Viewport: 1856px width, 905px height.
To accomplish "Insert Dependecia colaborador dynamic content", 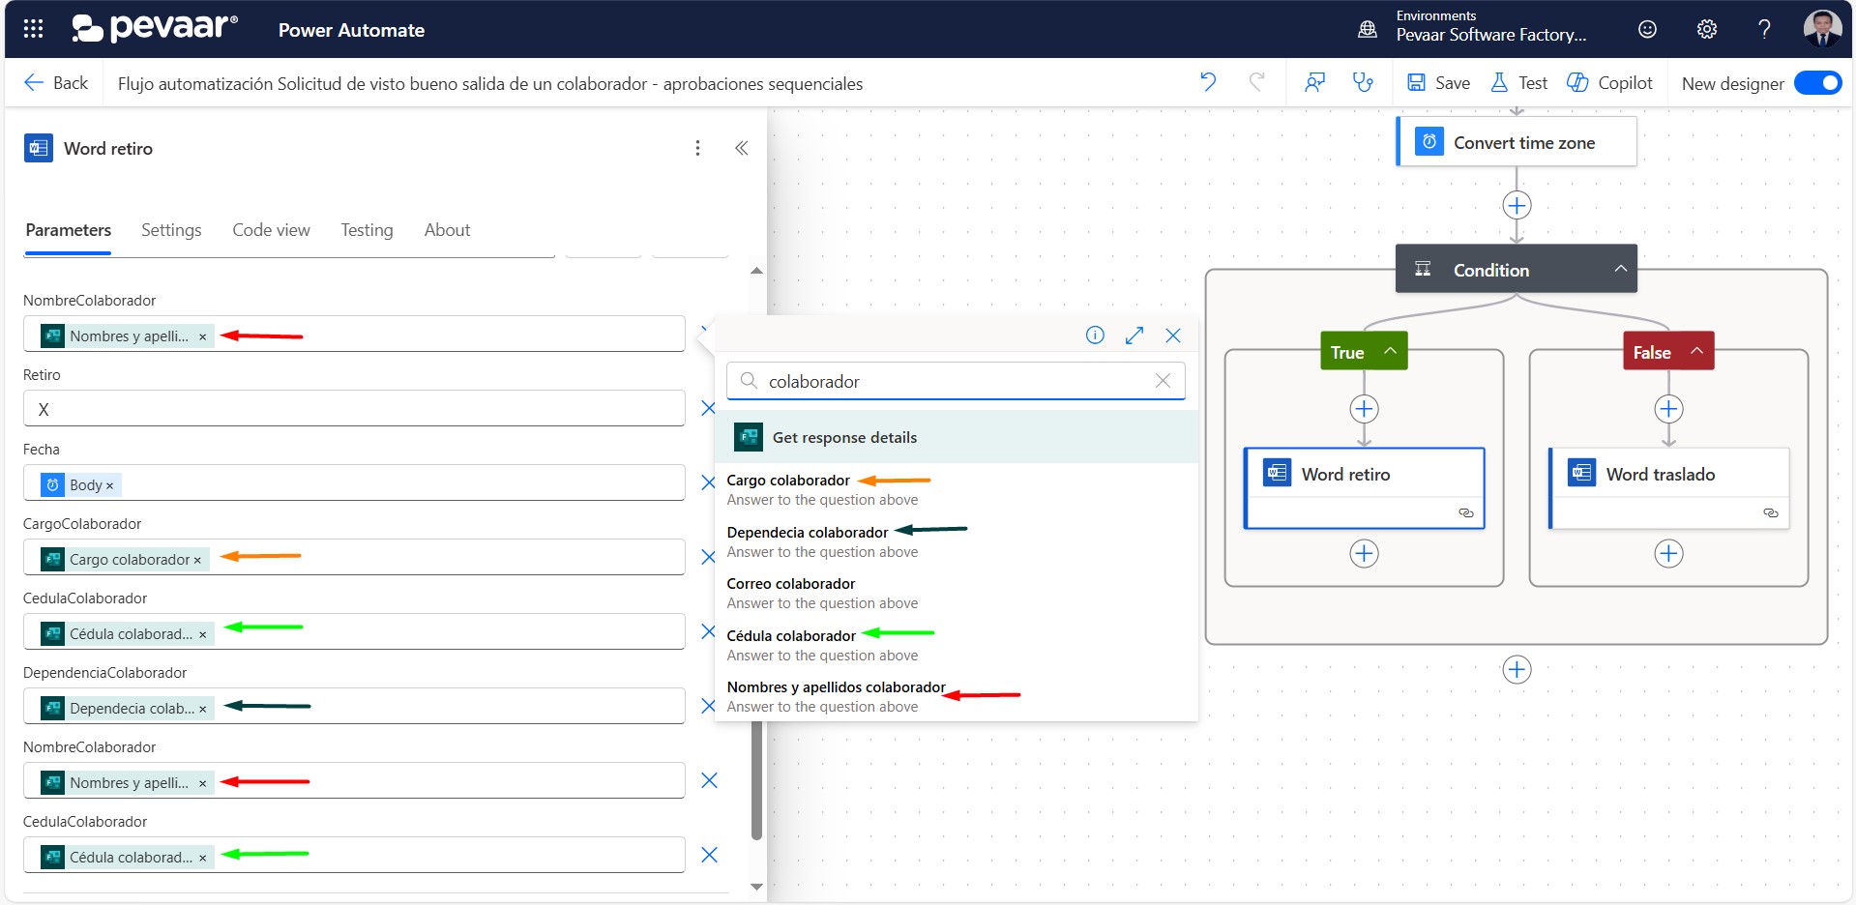I will click(x=957, y=541).
